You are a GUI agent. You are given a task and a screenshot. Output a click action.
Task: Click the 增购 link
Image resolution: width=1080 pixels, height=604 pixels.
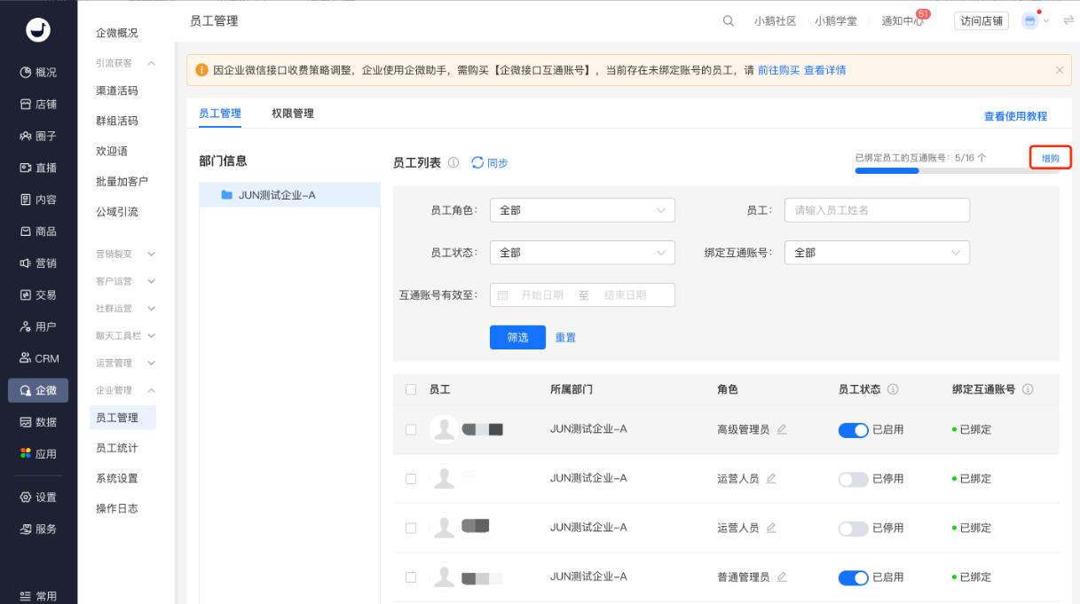(1051, 158)
